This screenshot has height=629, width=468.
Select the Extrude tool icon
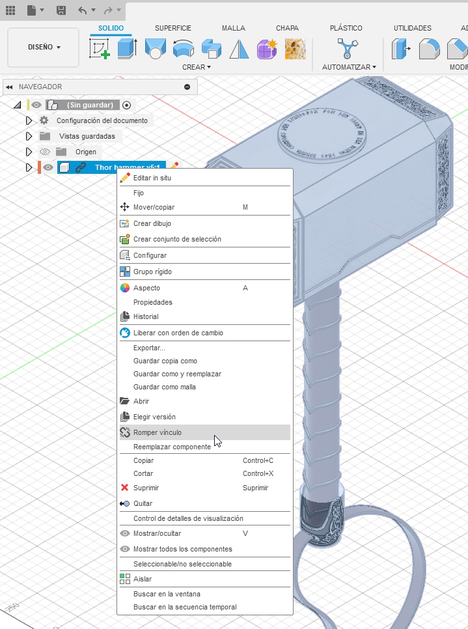127,49
